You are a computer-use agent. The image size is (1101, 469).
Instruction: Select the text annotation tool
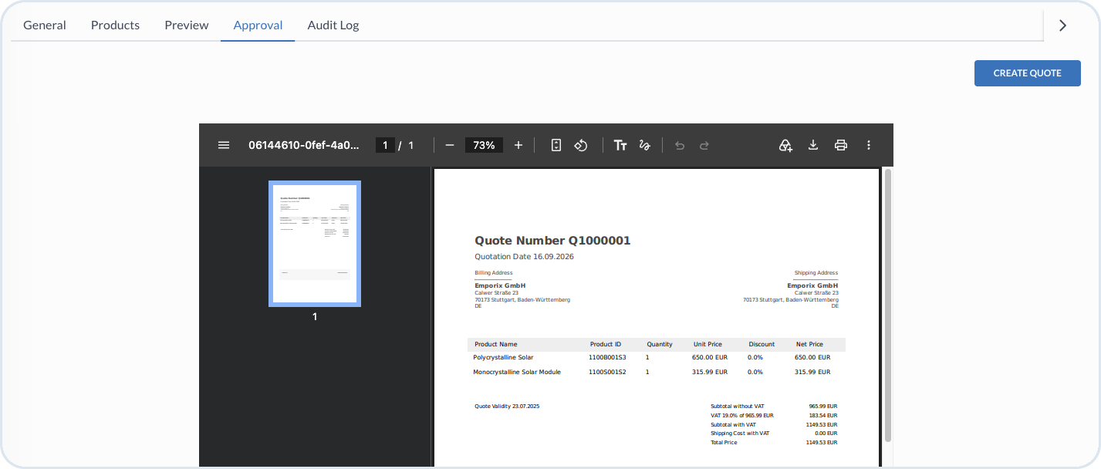pos(620,145)
